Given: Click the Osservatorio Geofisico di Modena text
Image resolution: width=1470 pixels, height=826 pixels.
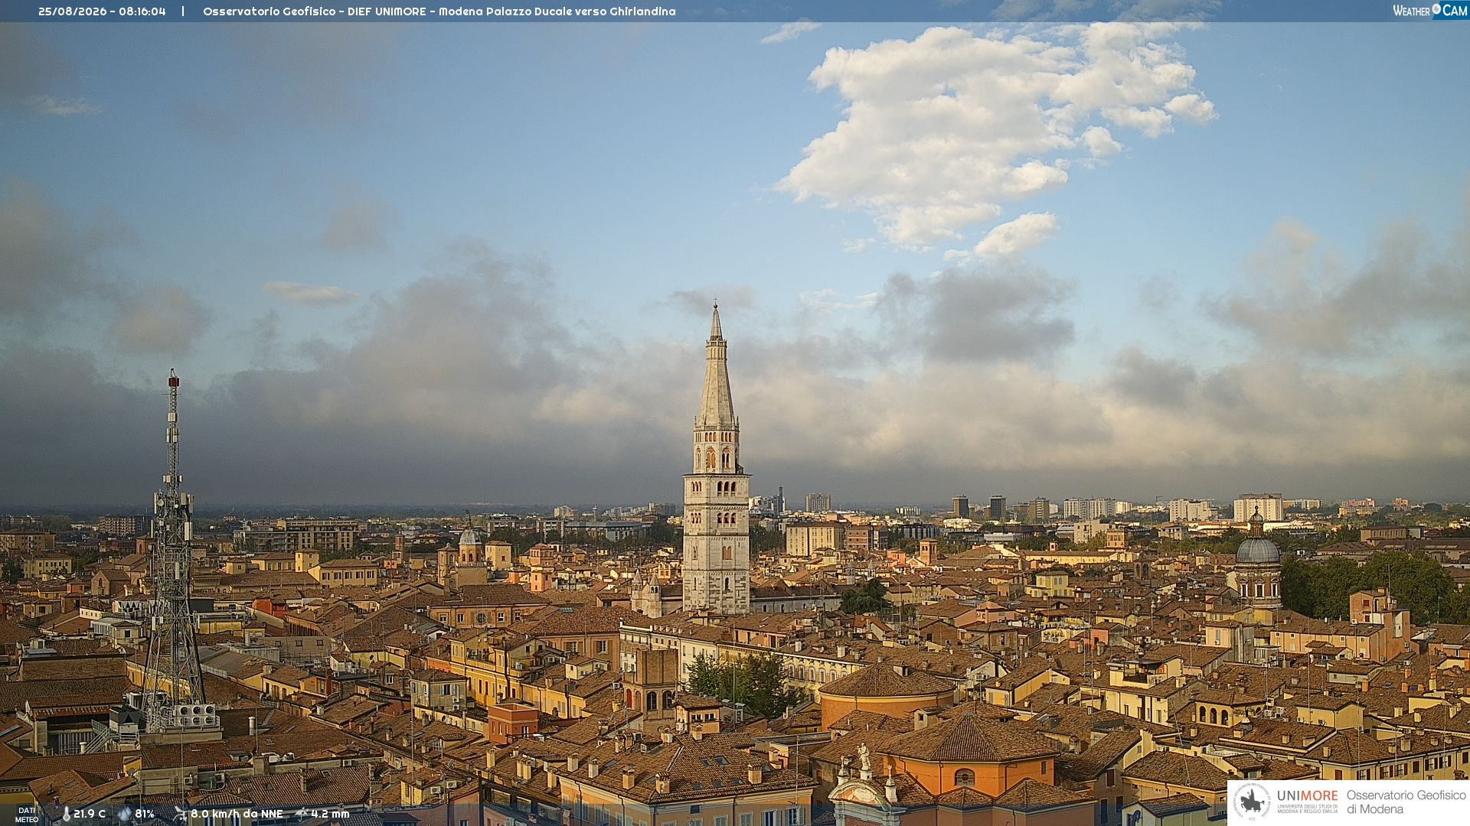Looking at the screenshot, I should coord(1406,802).
